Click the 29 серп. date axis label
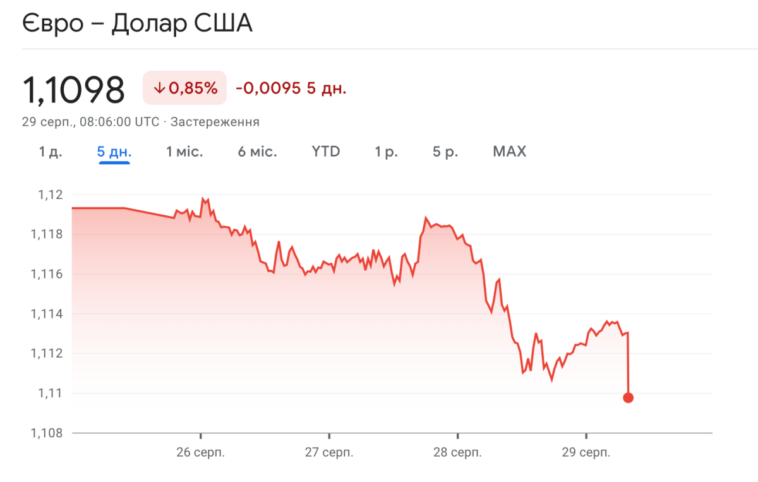 pos(586,453)
